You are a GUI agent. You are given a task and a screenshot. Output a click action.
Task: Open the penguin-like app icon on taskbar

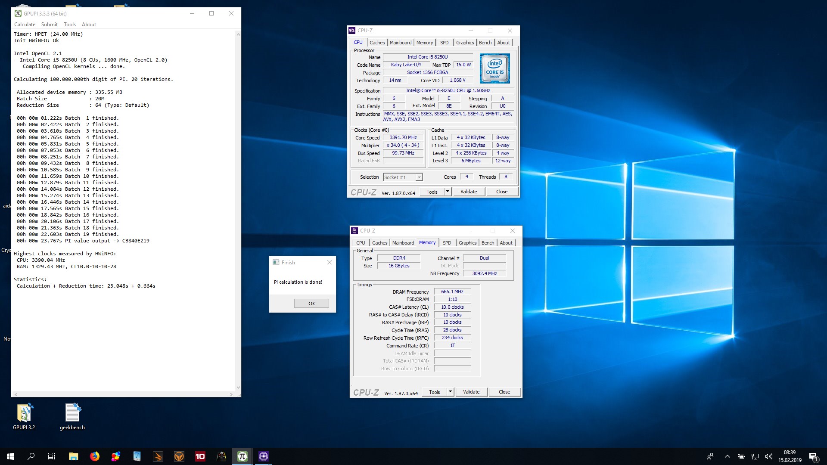pos(221,456)
